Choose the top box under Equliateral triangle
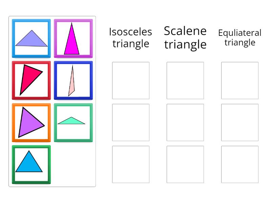This screenshot has width=271, height=203. [x=240, y=81]
